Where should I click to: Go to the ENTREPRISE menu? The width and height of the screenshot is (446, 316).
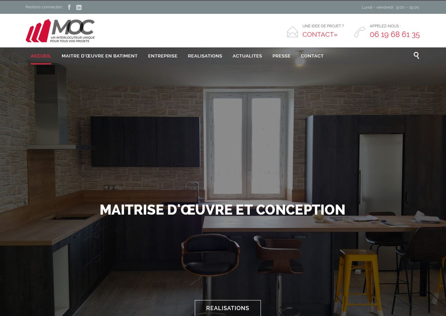[163, 56]
